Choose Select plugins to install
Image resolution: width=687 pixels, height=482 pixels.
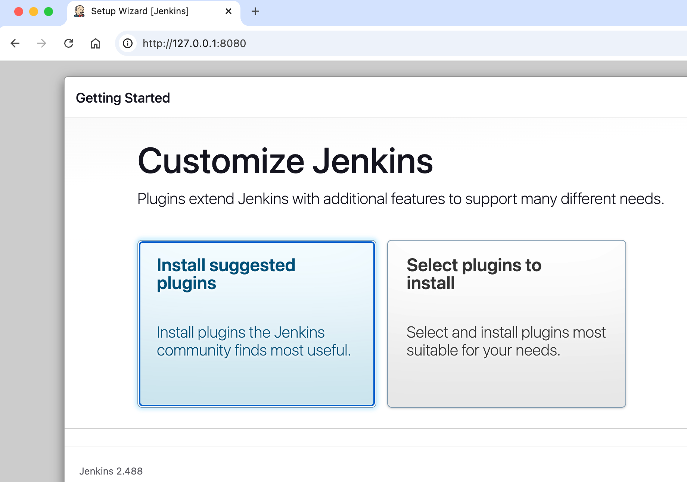pos(506,323)
